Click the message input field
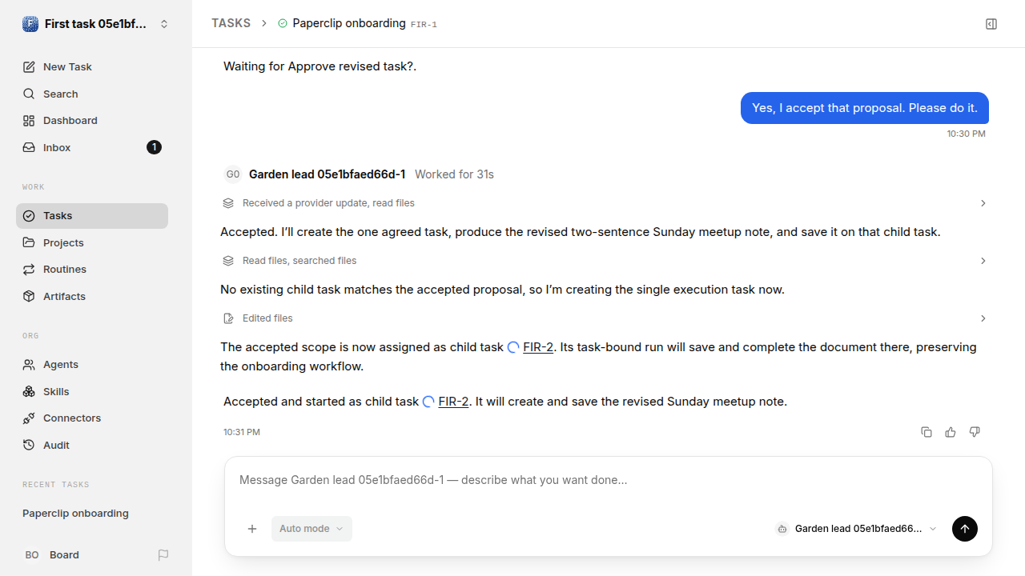 [609, 480]
